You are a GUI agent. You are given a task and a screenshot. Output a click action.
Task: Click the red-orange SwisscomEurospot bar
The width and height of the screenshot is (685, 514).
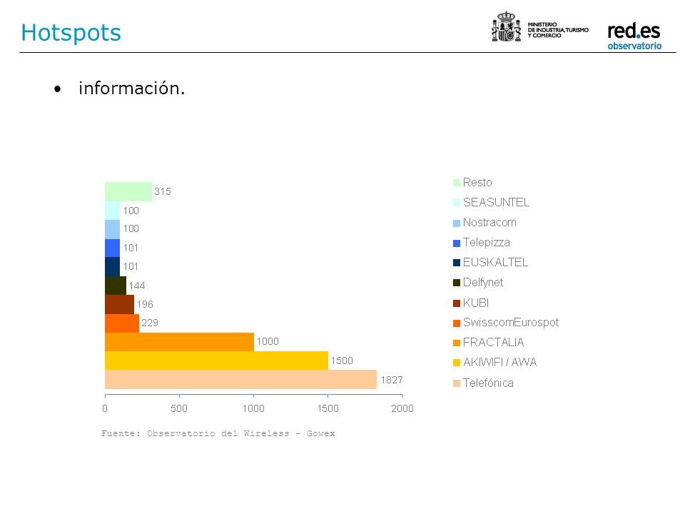(122, 323)
